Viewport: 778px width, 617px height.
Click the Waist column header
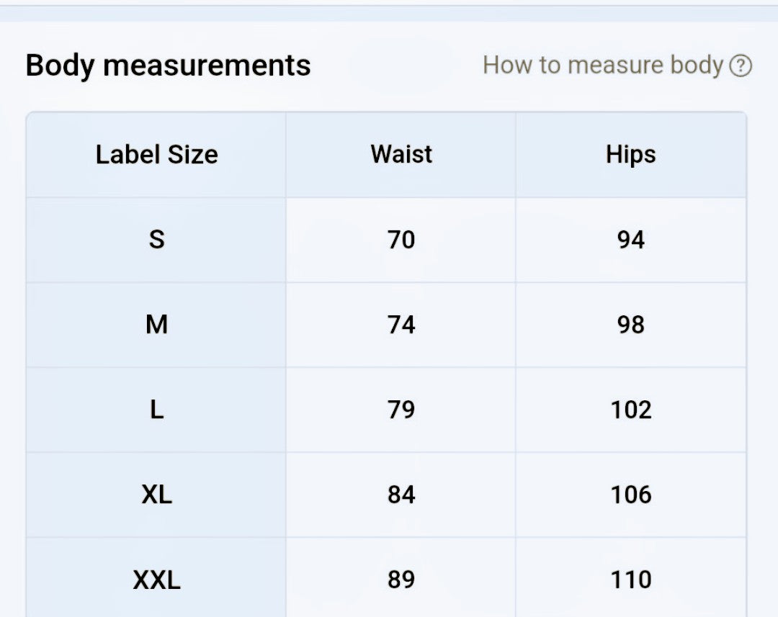(401, 154)
